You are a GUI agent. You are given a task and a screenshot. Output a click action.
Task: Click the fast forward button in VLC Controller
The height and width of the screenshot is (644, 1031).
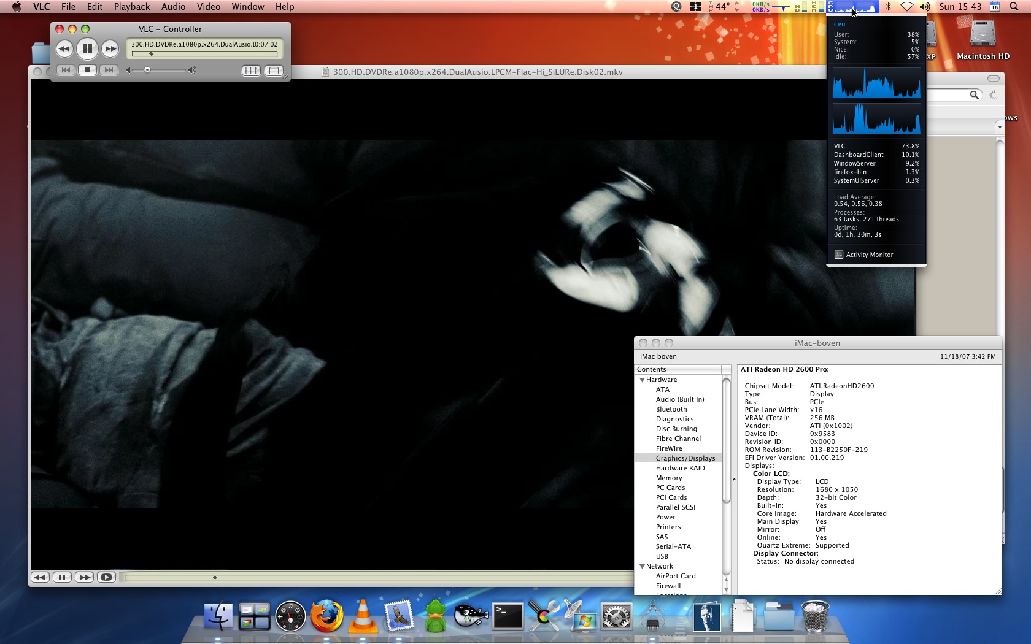point(110,48)
